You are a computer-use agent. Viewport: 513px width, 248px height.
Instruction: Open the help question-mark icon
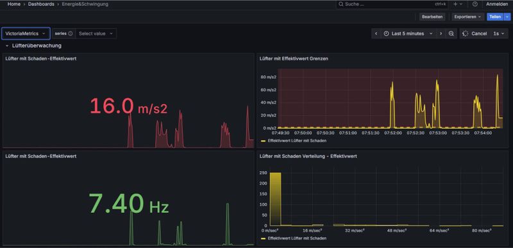475,4
